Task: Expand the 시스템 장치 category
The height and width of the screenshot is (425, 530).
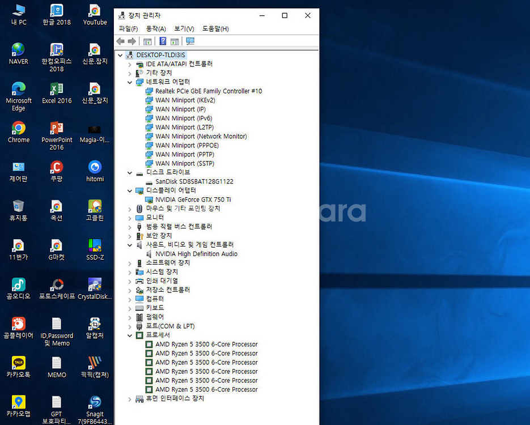Action: (x=129, y=273)
